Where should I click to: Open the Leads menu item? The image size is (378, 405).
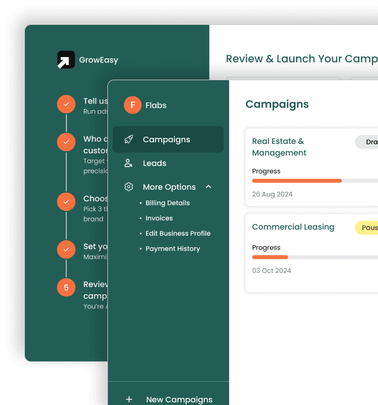tap(154, 163)
